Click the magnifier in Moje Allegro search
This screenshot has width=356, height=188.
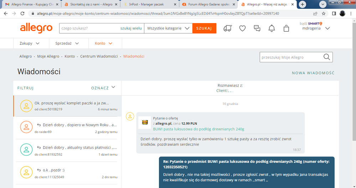click(327, 57)
